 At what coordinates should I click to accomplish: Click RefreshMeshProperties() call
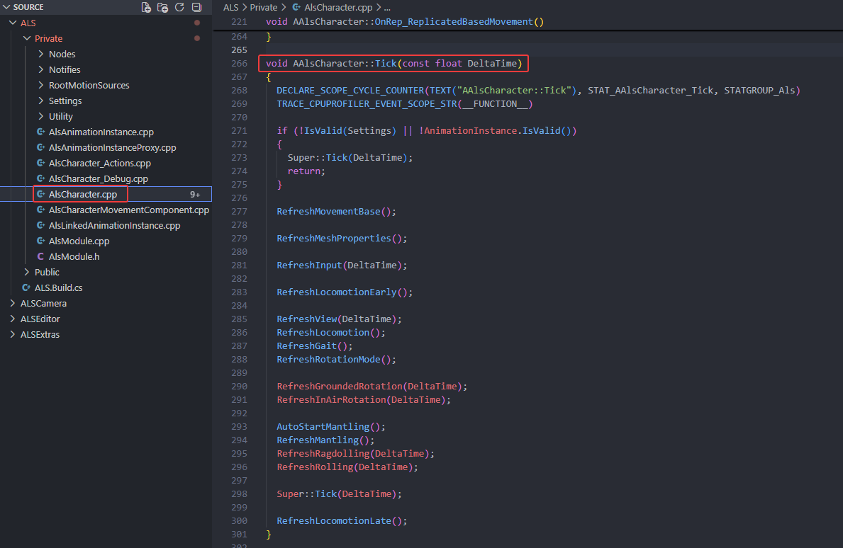(342, 238)
